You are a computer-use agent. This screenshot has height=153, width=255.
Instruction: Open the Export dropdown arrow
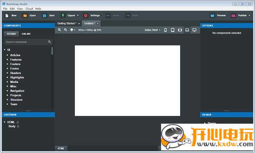point(78,15)
